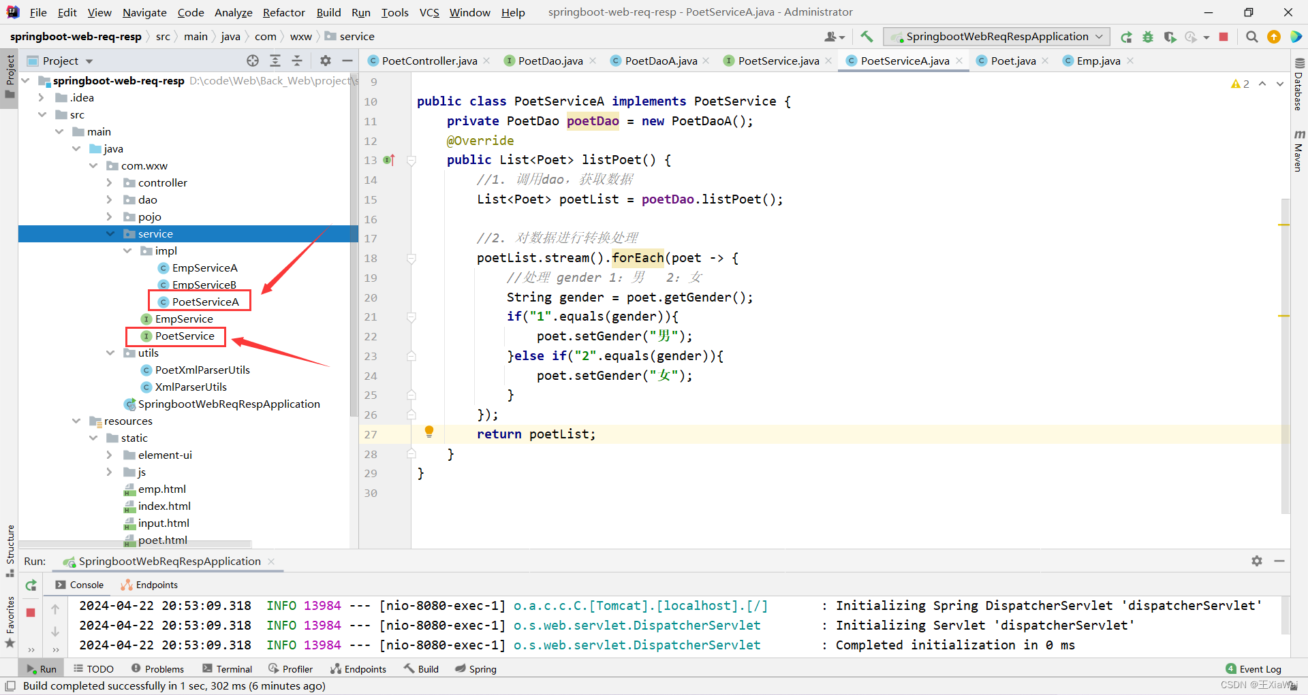Switch to Emp.java tab
Viewport: 1308px width, 695px height.
click(1098, 61)
